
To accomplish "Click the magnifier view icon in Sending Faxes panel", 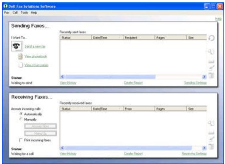I will click(x=211, y=51).
